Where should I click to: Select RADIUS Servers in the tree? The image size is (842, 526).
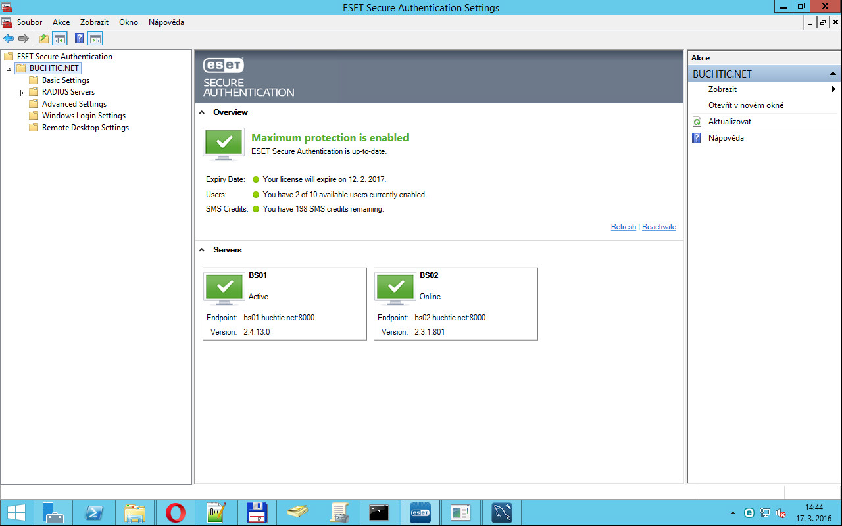[68, 92]
